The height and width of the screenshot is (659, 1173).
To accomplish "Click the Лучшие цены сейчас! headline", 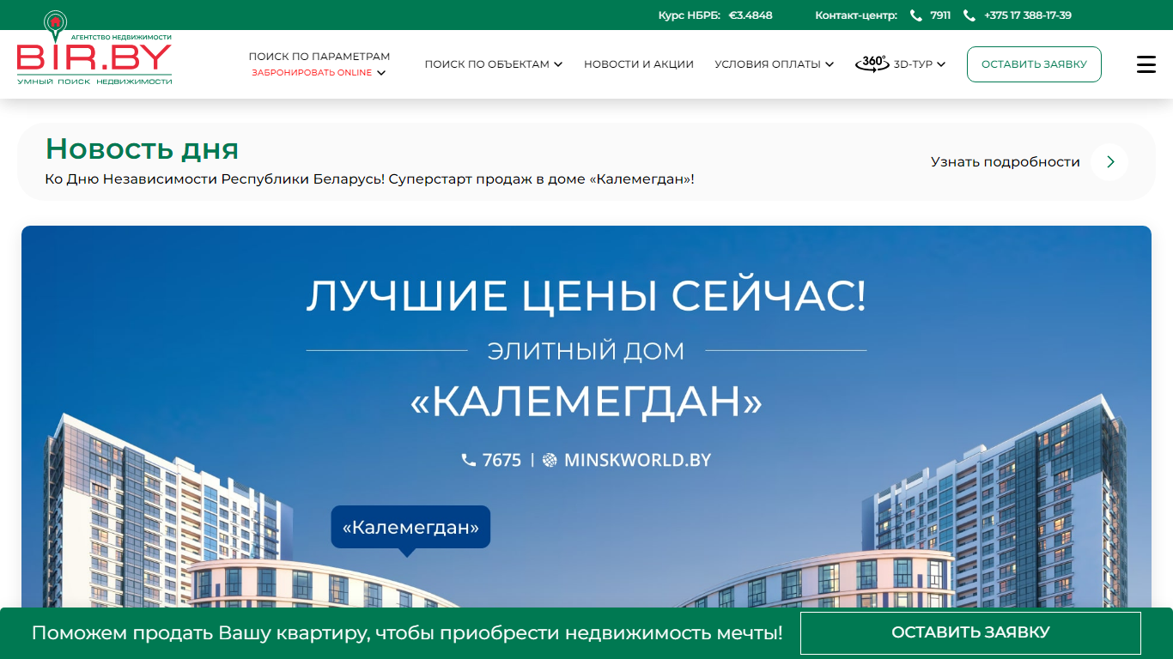I will [x=586, y=297].
